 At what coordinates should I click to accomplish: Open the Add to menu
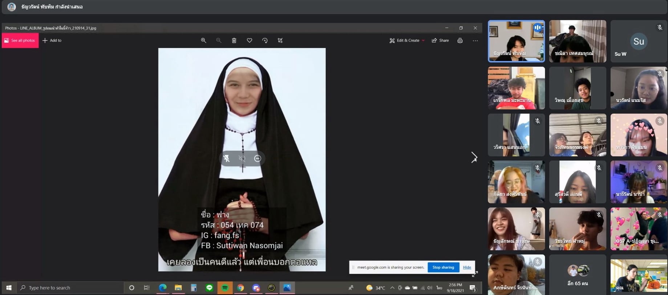point(52,40)
